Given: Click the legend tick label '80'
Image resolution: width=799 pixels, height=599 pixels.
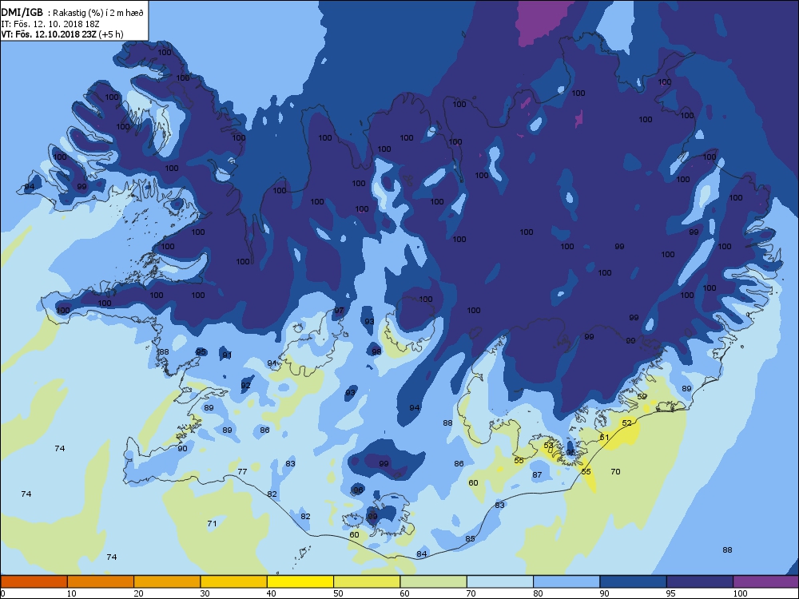Looking at the screenshot, I should [538, 593].
